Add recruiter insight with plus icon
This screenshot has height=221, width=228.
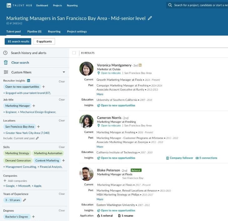pyautogui.click(x=43, y=87)
